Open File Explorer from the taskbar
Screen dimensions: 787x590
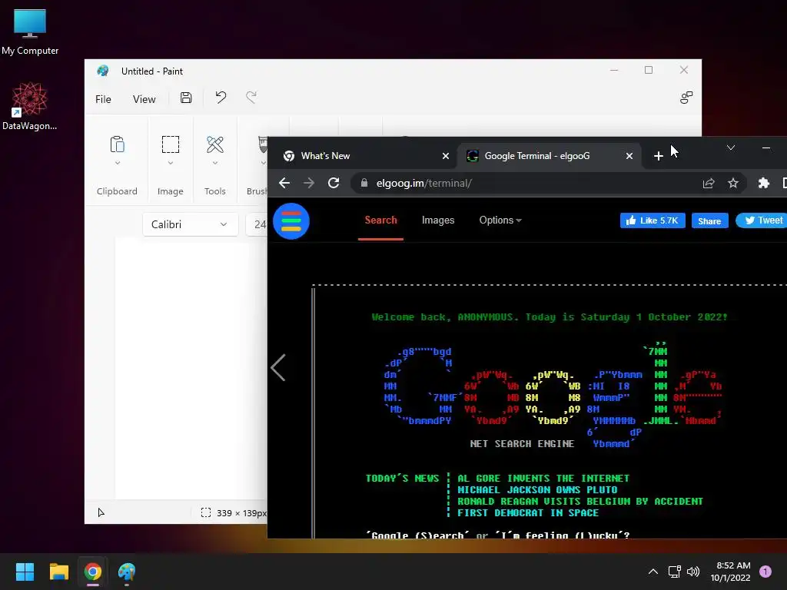(58, 572)
